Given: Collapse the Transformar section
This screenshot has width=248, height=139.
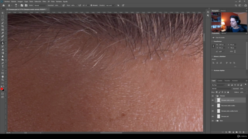Looking at the screenshot, I should tap(212, 41).
